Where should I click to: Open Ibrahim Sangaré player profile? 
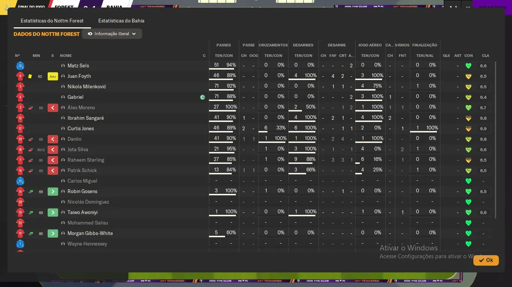[x=86, y=118]
